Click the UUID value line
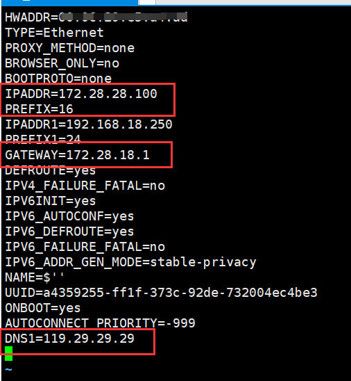The image size is (351, 381). pos(161,293)
